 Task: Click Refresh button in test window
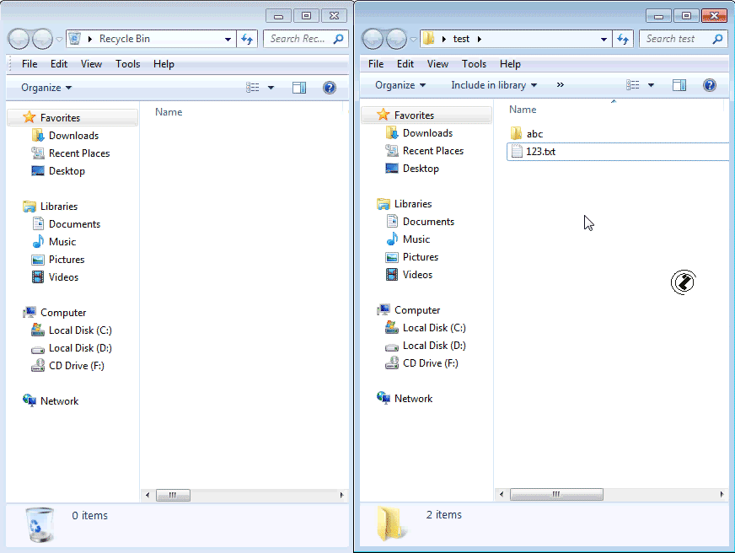[x=623, y=39]
